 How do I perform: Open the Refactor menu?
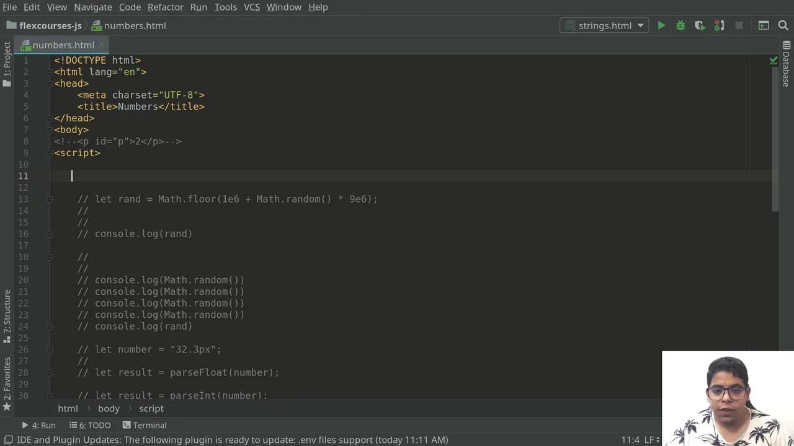pyautogui.click(x=165, y=7)
